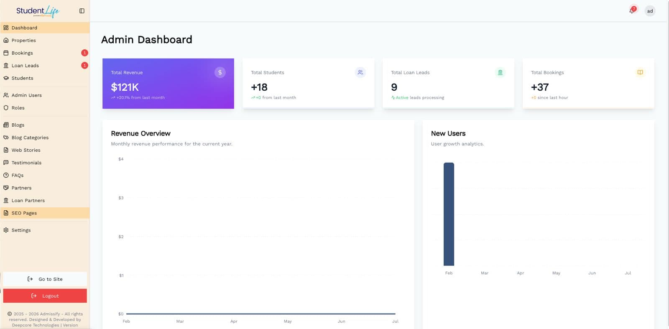This screenshot has height=329, width=669.
Task: Click the book icon on Total Bookings card
Action: click(640, 72)
